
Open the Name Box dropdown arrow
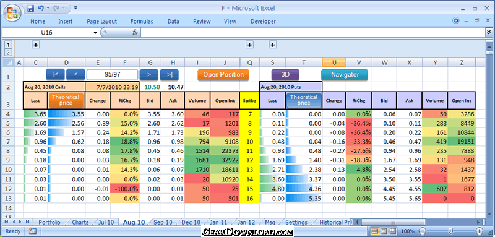(x=95, y=33)
